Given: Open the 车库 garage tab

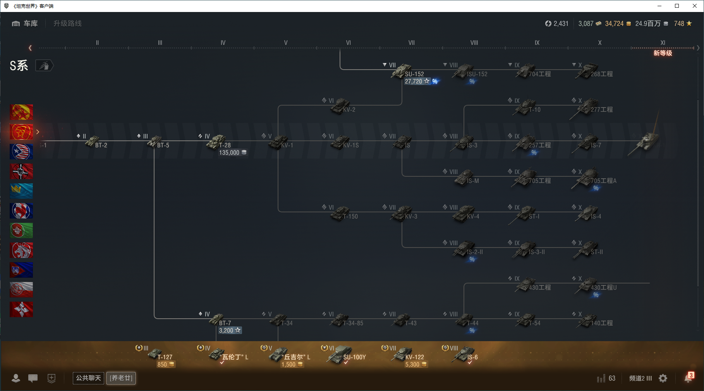Looking at the screenshot, I should (x=25, y=24).
